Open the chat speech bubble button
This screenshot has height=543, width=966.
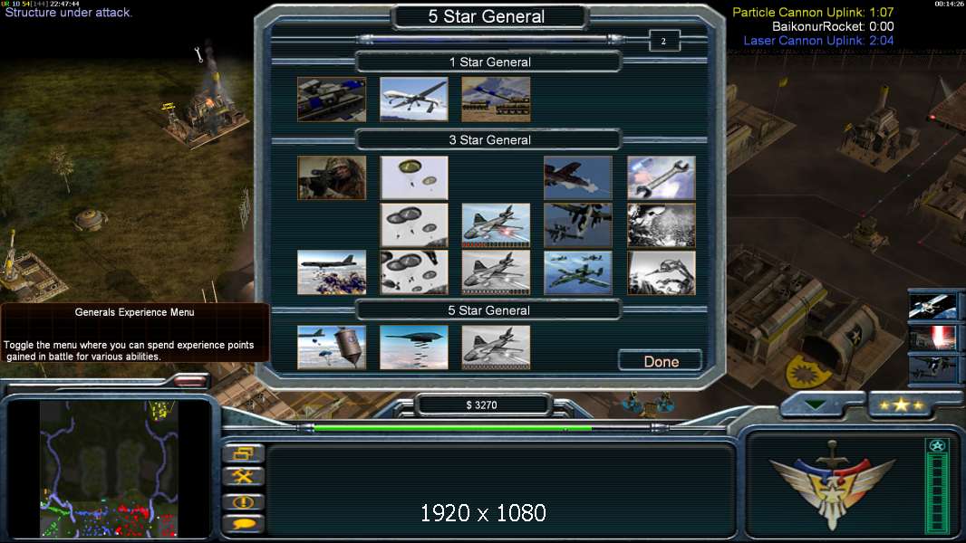tap(244, 525)
